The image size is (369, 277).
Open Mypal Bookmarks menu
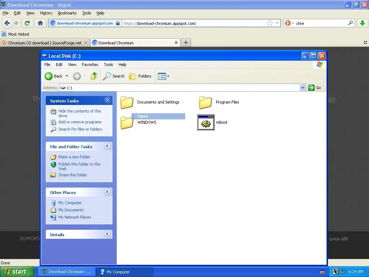(67, 13)
